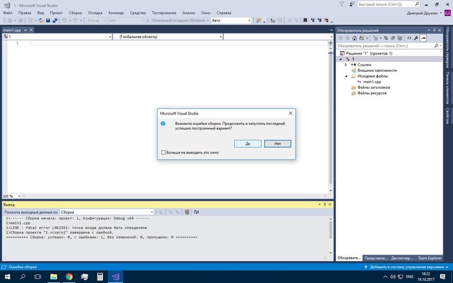Image resolution: width=453 pixels, height=283 pixels.
Task: Collapse the Исходные файлы folder node
Action: coord(346,76)
